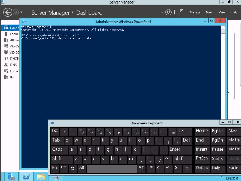Open File and Storage Services in sidebar
Screen dimensions: 241x181
[x=10, y=71]
